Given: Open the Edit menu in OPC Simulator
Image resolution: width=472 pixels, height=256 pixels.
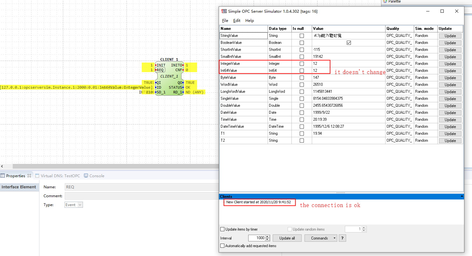Looking at the screenshot, I should (x=237, y=21).
